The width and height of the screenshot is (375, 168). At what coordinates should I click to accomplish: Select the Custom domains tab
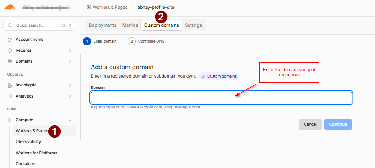click(x=161, y=25)
